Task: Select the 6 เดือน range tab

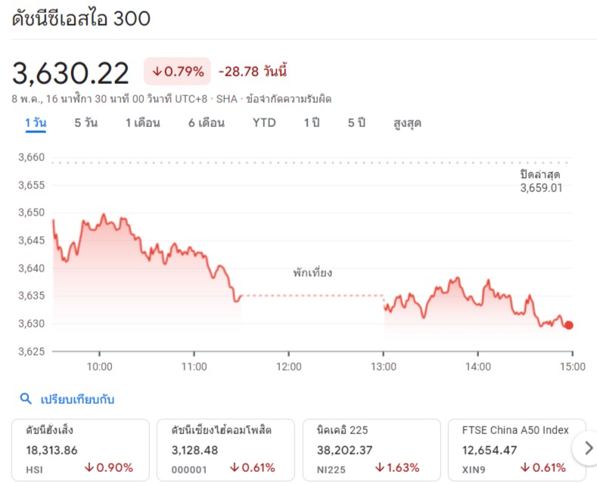Action: 207,123
